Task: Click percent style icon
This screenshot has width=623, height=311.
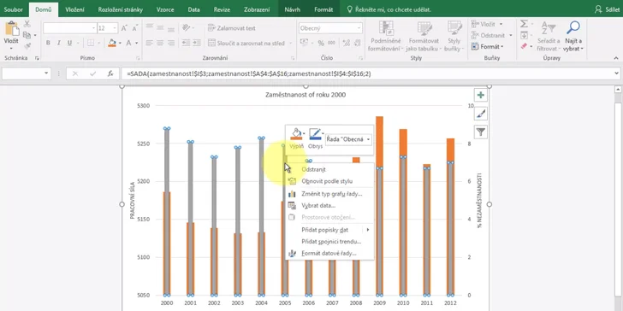Action: click(321, 43)
